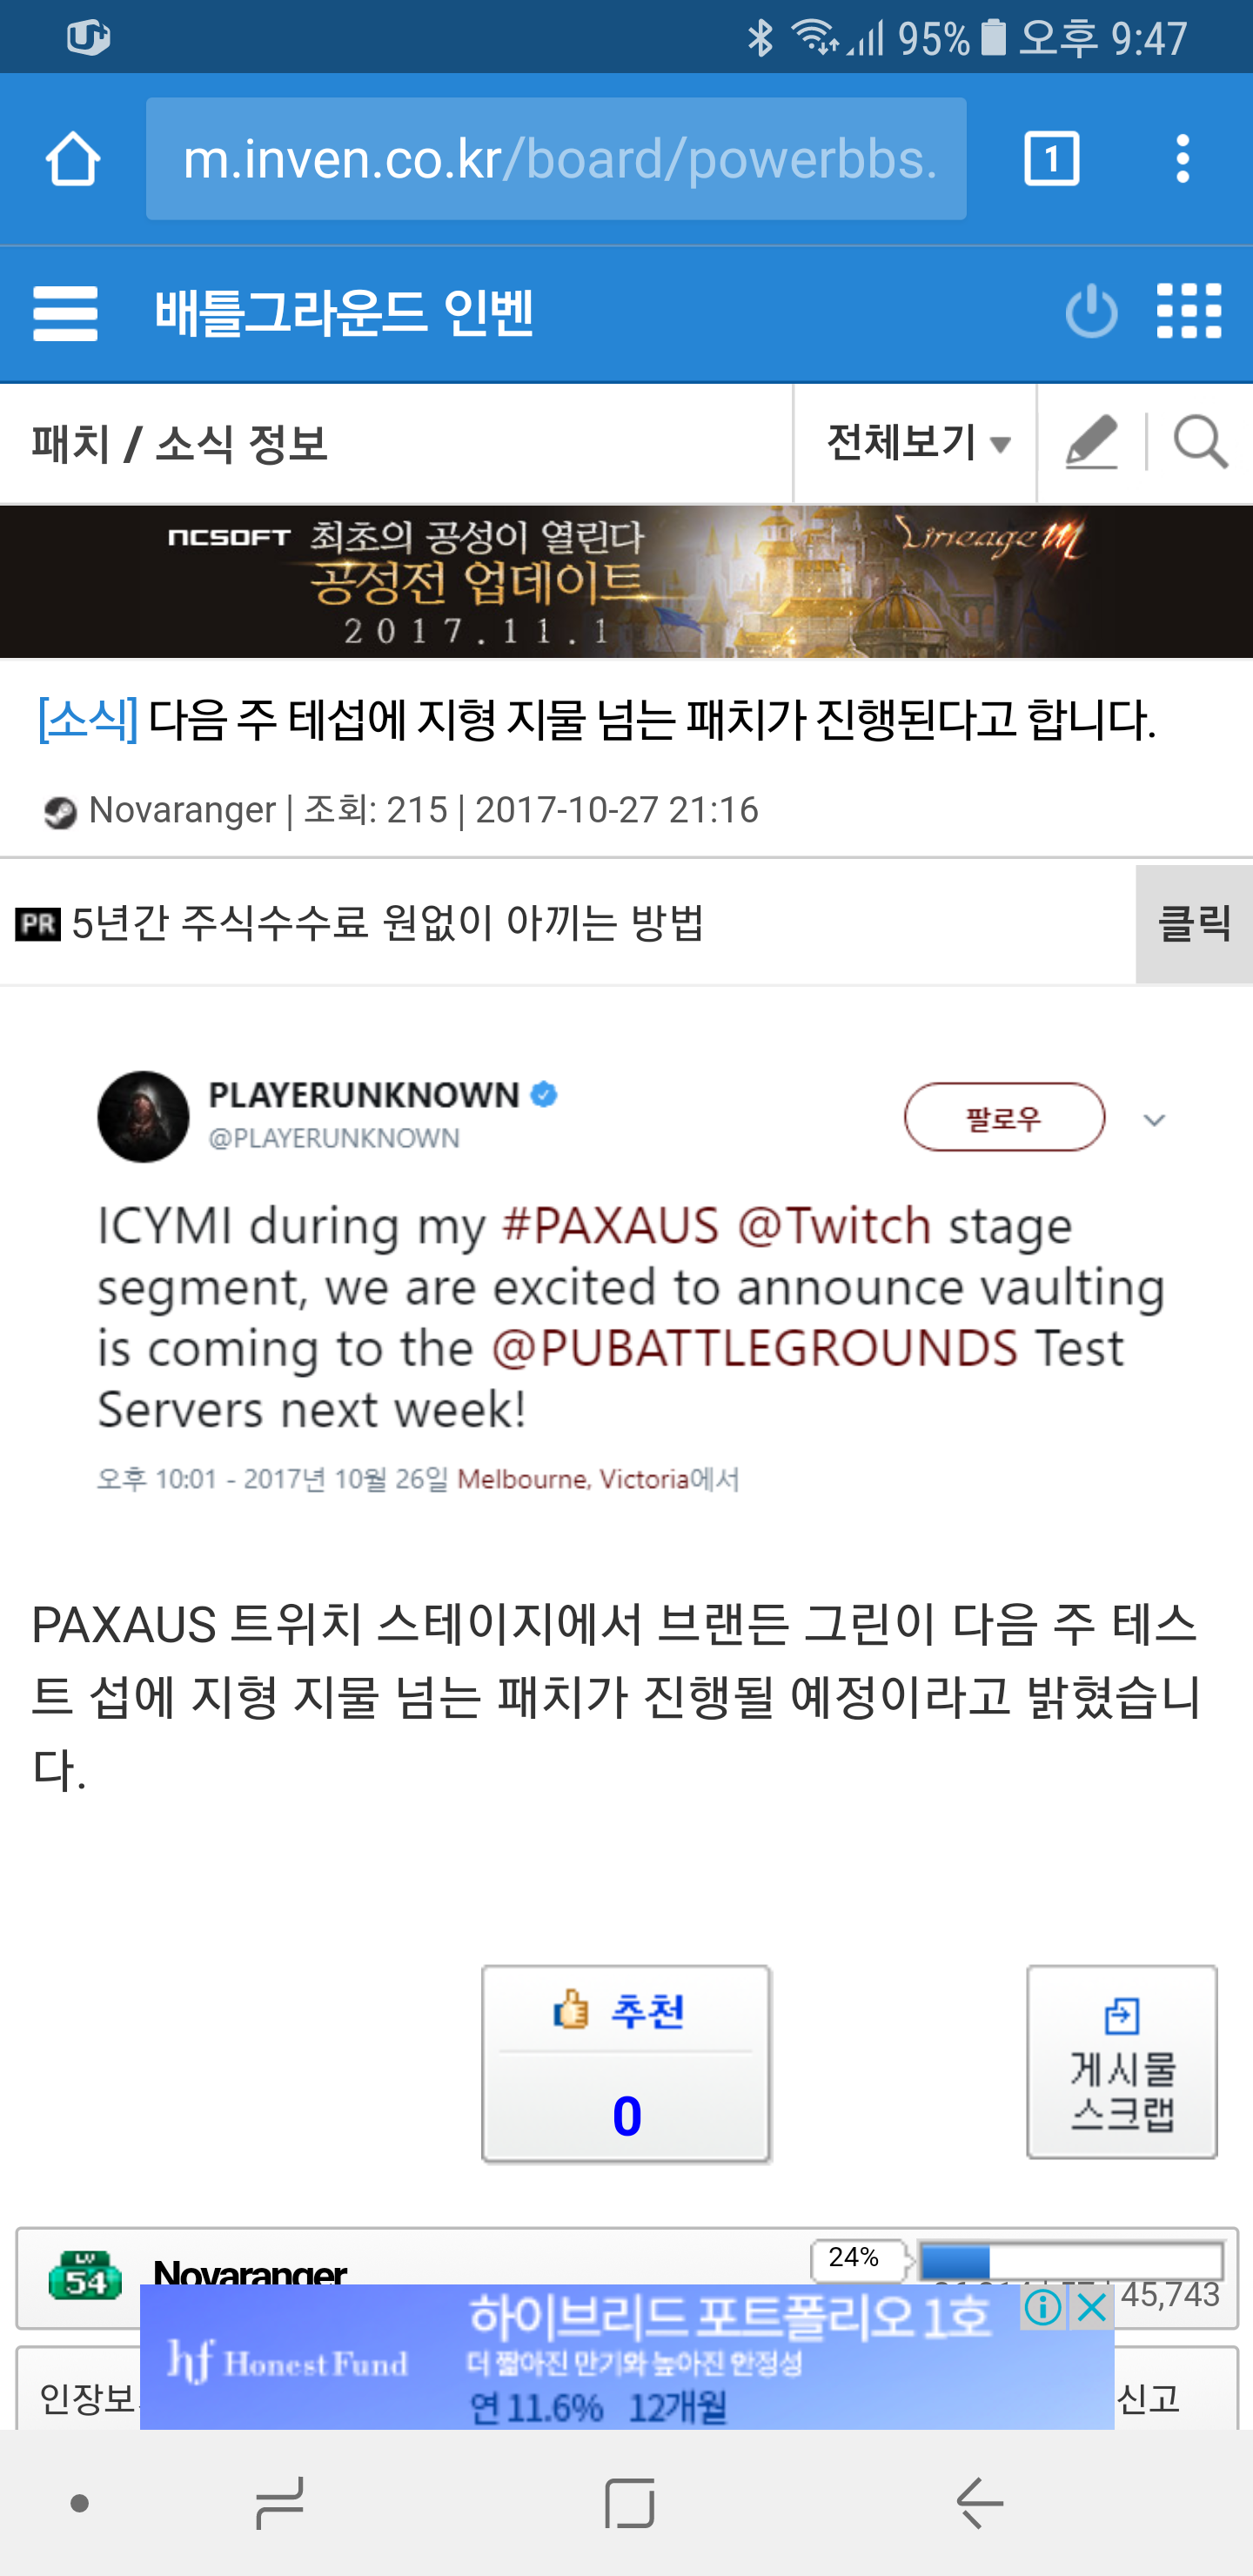1253x2576 pixels.
Task: Open the browser three-dot menu
Action: pos(1183,158)
